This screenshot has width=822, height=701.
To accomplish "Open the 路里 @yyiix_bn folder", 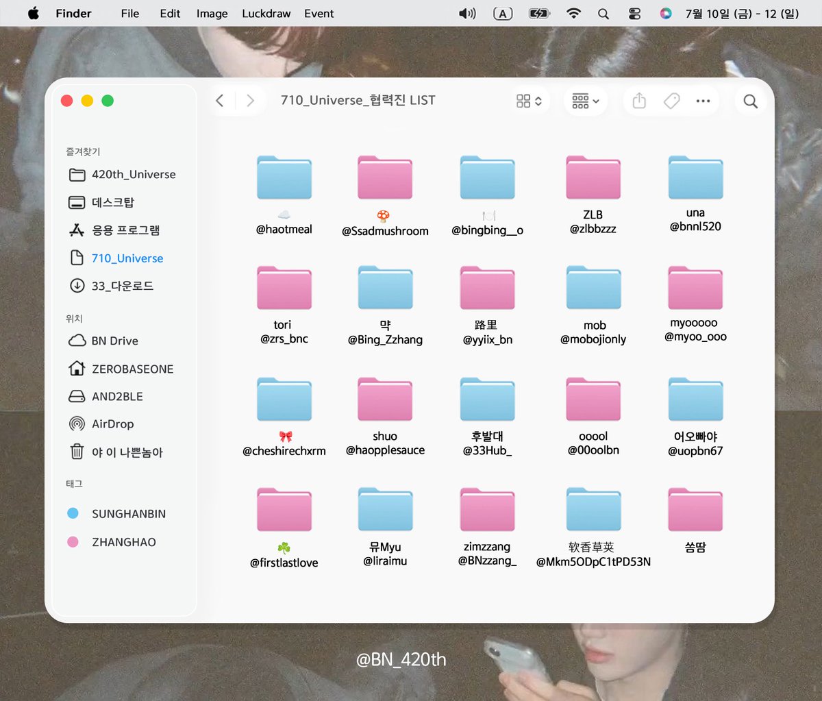I will 487,288.
